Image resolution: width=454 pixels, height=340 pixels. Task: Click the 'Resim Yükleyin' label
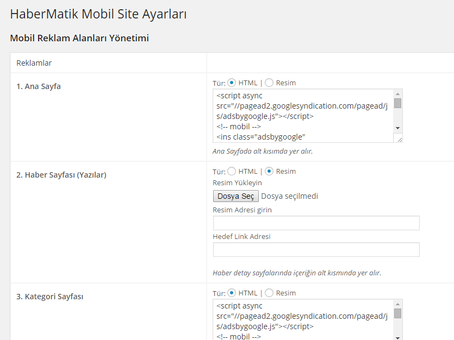pyautogui.click(x=237, y=182)
